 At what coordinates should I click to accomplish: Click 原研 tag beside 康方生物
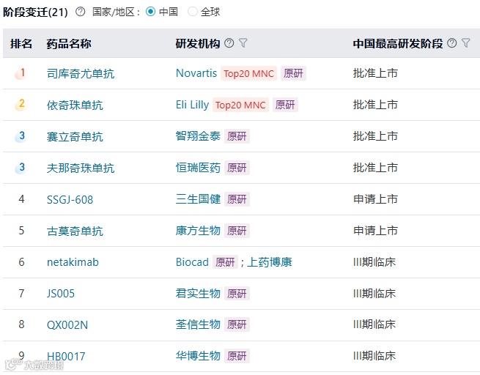click(237, 231)
